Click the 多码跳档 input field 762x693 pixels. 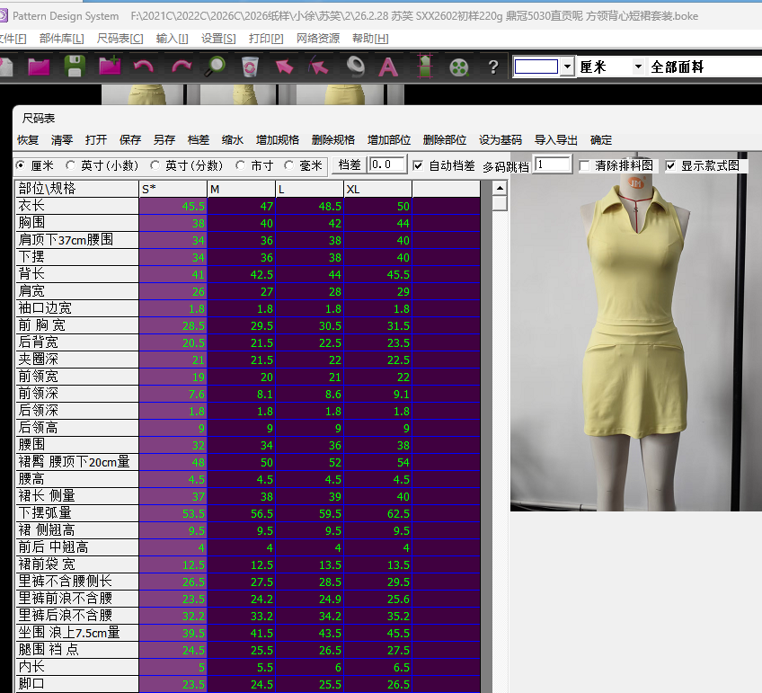click(x=553, y=165)
